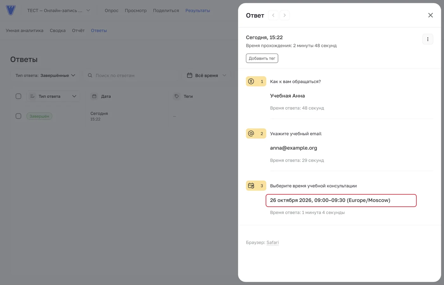Go to previous response with left arrow
This screenshot has width=444, height=285.
pyautogui.click(x=273, y=15)
